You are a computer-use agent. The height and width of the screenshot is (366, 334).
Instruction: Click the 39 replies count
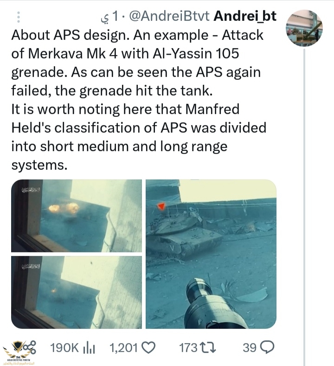click(x=249, y=348)
